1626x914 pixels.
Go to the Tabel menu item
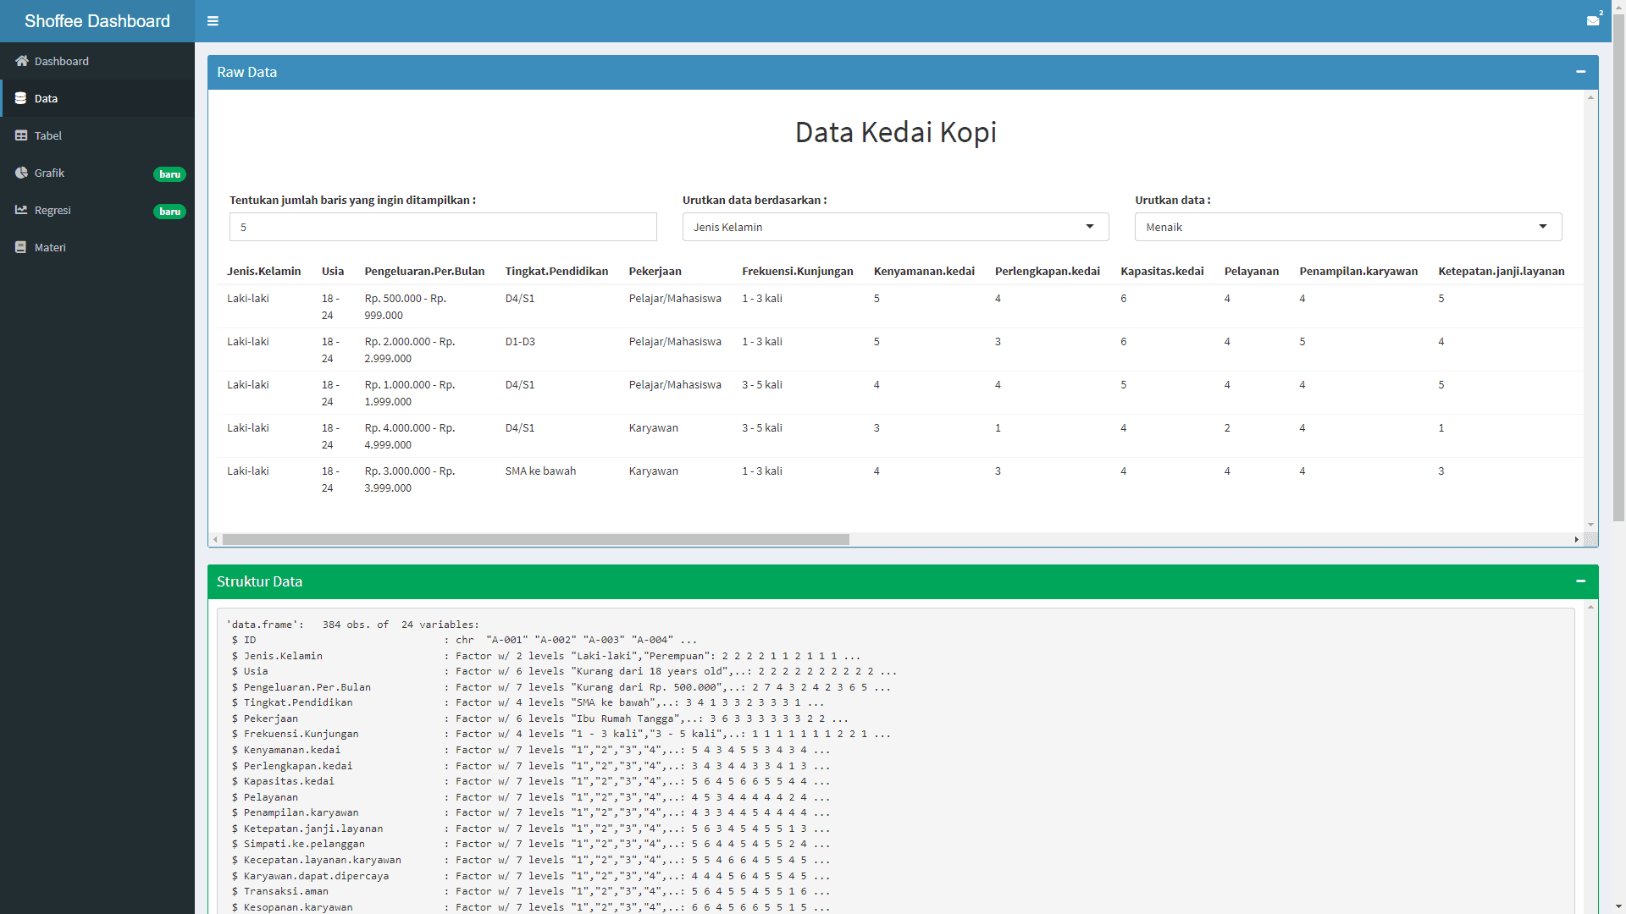coord(48,135)
